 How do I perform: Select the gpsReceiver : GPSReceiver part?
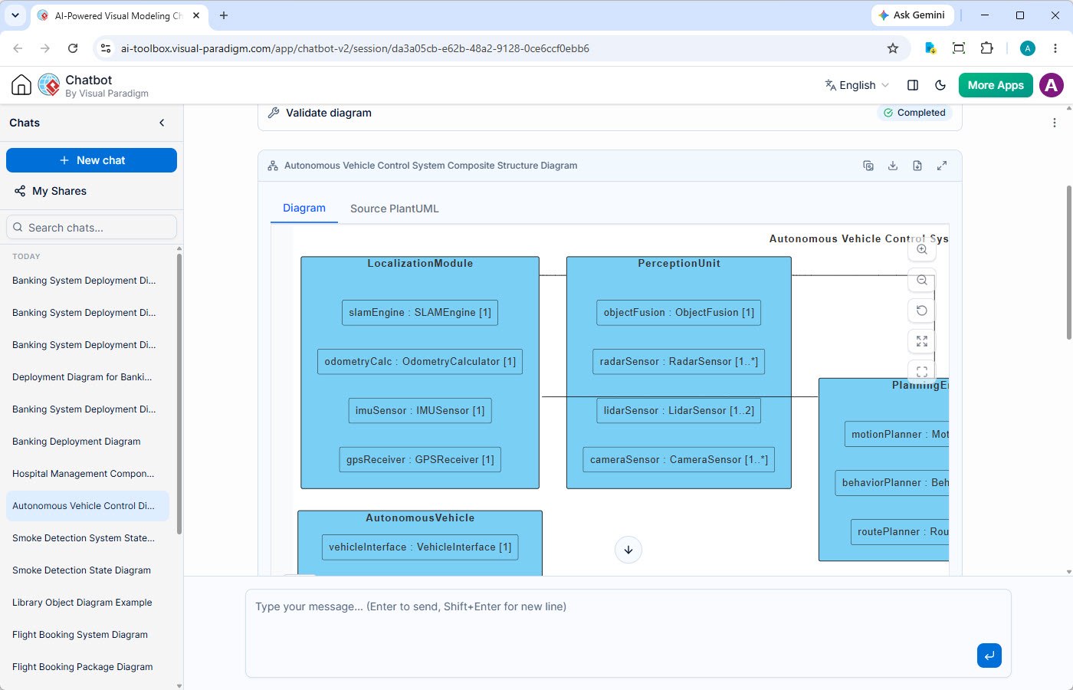pyautogui.click(x=420, y=460)
